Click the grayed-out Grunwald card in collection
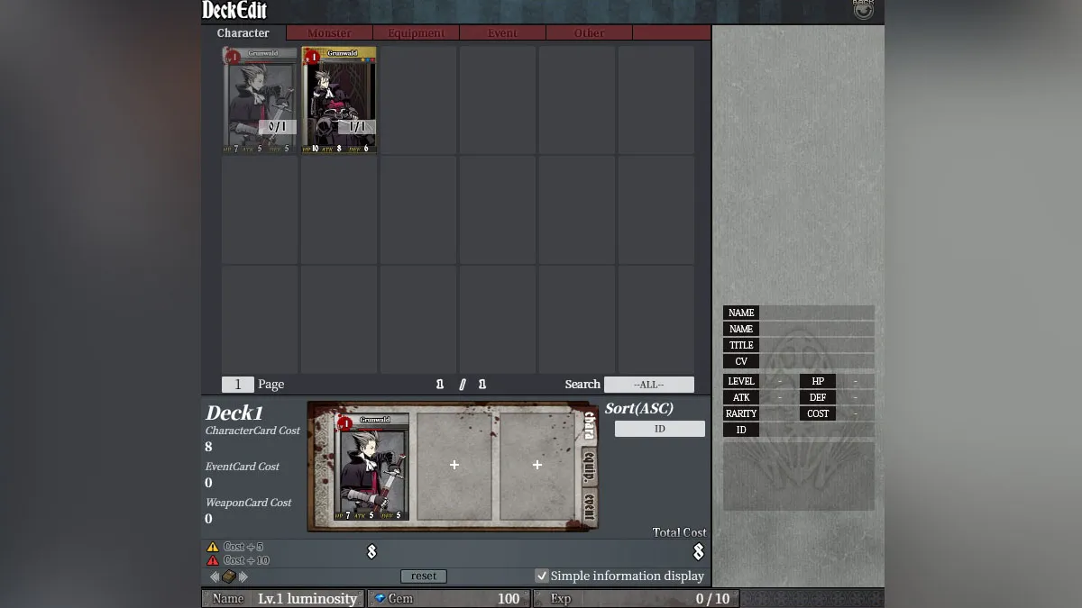This screenshot has width=1082, height=608. [260, 100]
